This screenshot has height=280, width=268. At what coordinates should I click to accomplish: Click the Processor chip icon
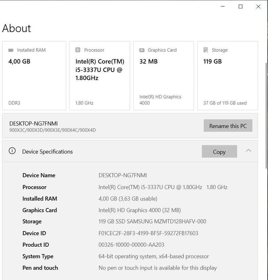tap(78, 50)
